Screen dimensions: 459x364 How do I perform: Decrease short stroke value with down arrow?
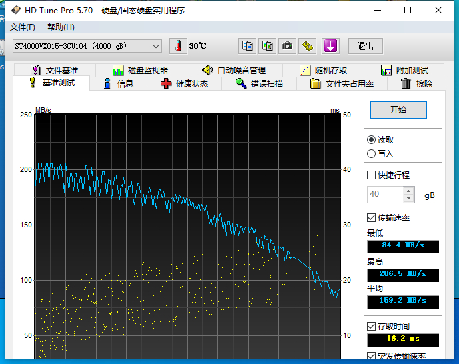pos(409,199)
